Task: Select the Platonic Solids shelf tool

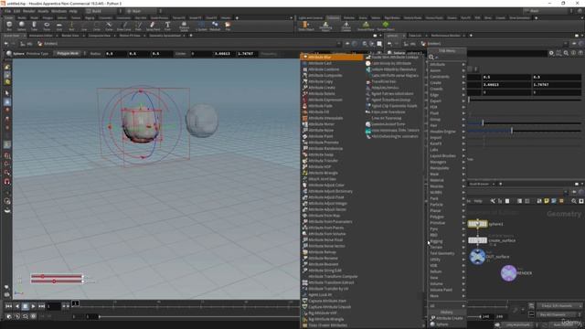Action: (184, 26)
